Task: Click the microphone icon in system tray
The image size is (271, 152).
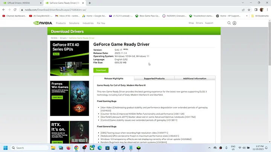Action: 226,148
